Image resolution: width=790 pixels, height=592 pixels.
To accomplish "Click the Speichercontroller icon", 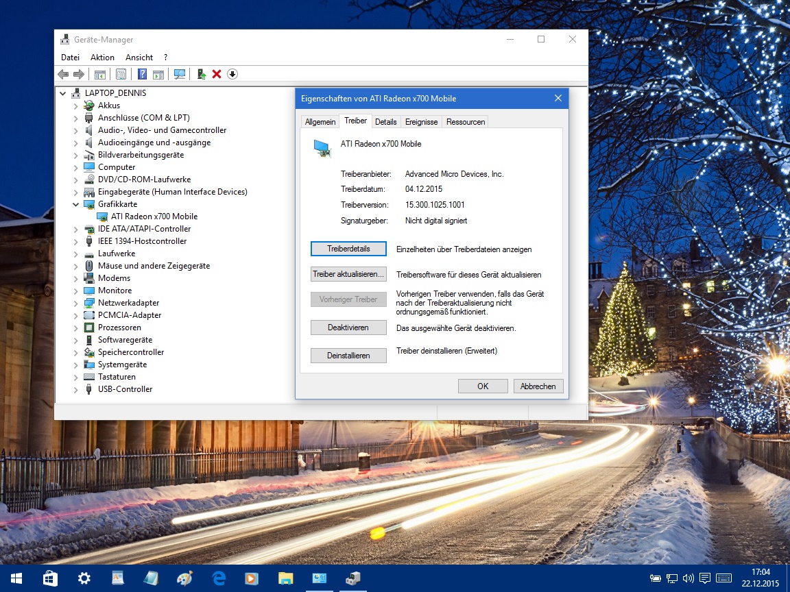I will coord(89,352).
